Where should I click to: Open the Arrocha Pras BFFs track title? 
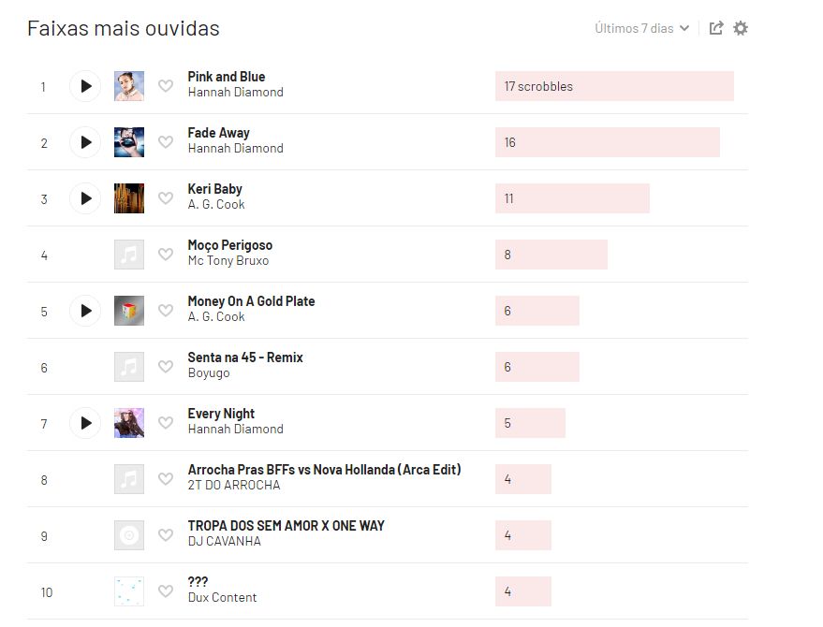coord(324,470)
